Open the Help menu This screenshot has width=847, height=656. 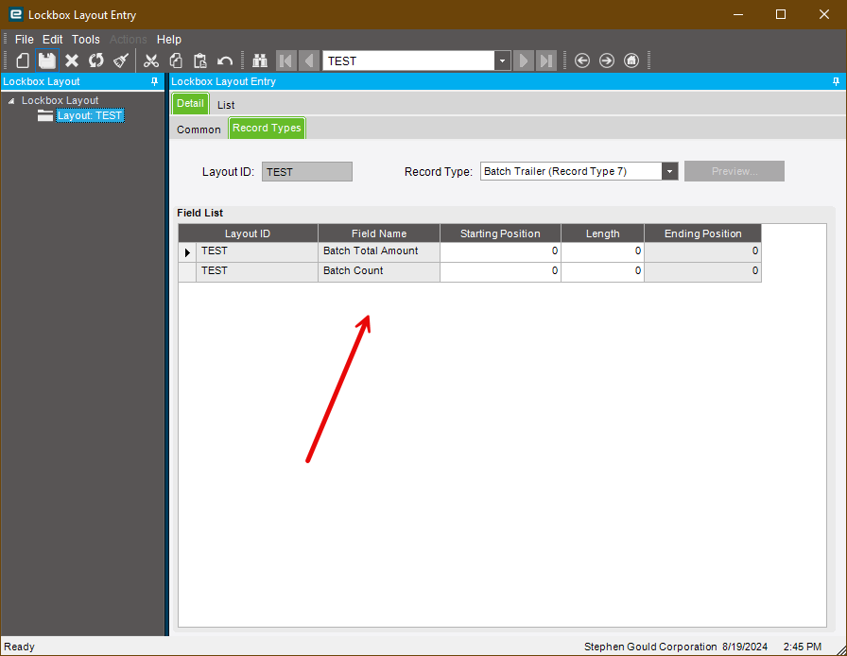[x=169, y=40]
